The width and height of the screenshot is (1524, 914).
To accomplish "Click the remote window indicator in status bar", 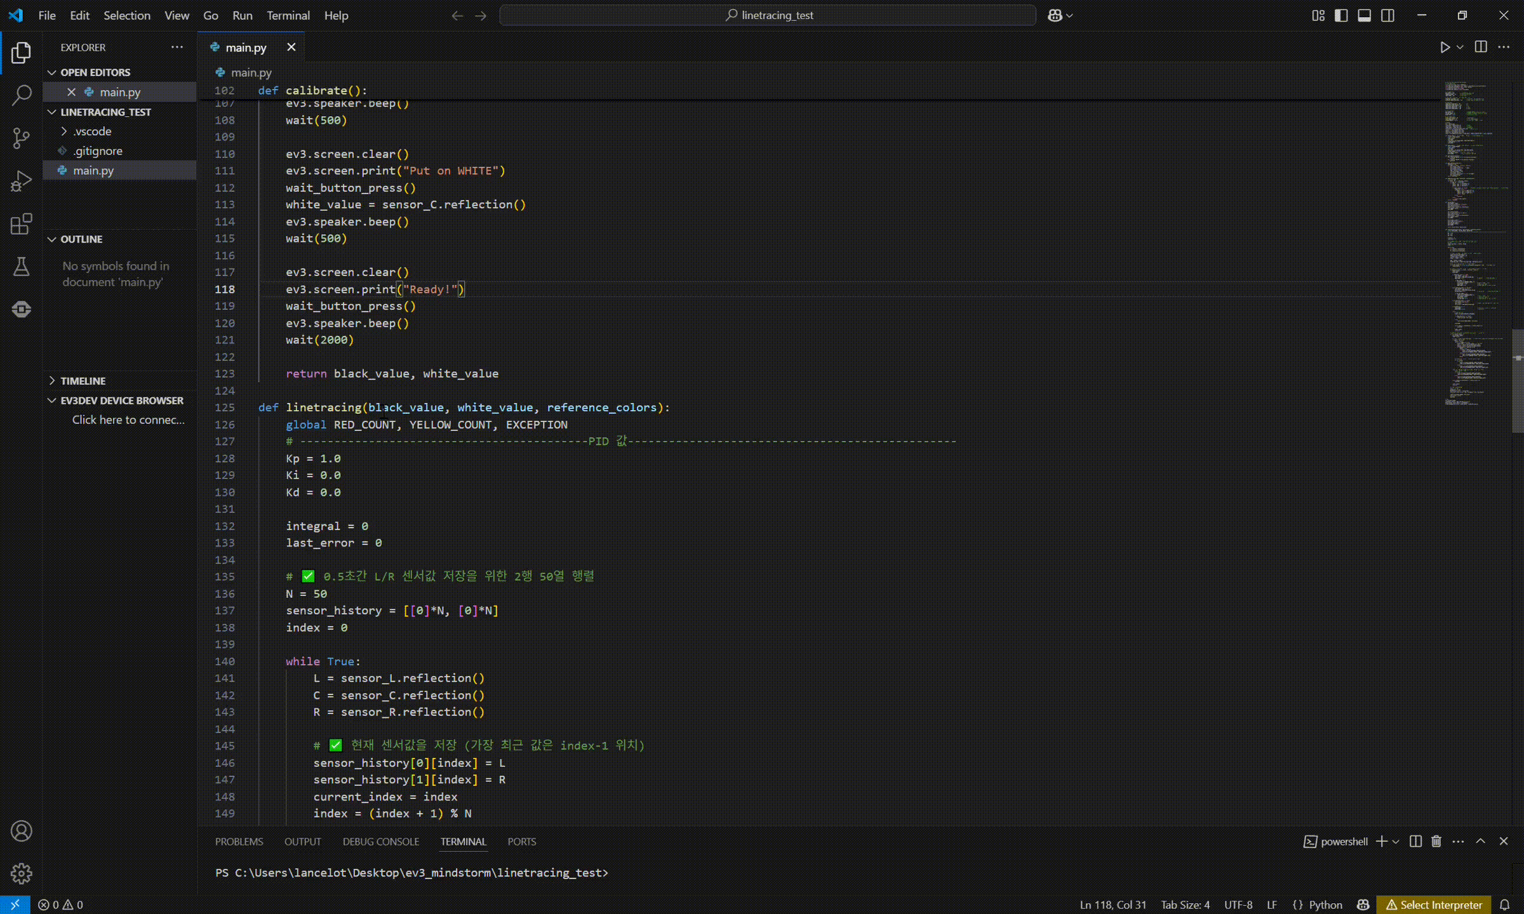I will point(15,904).
